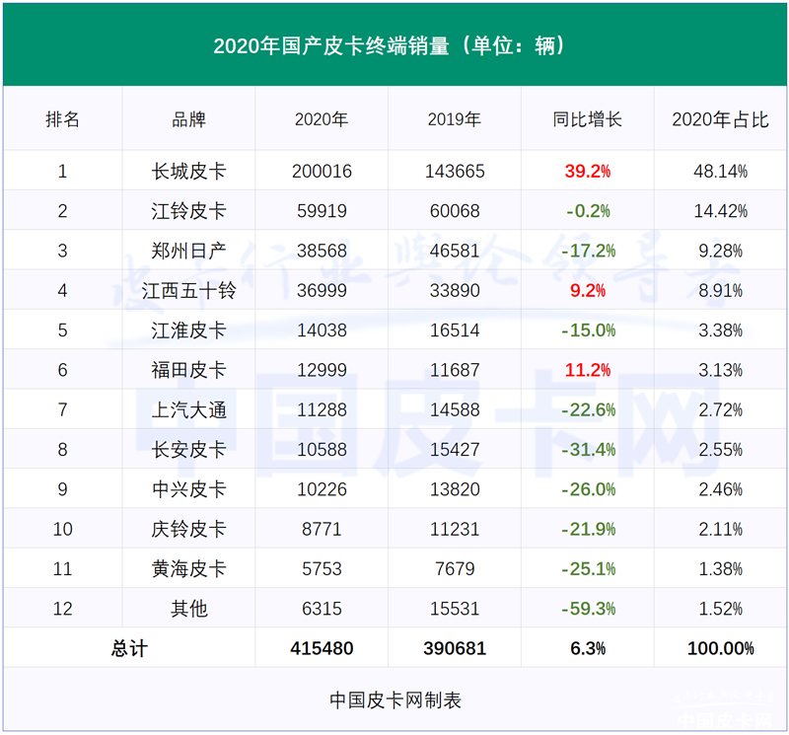Select the 2019 value 143665

[x=455, y=171]
